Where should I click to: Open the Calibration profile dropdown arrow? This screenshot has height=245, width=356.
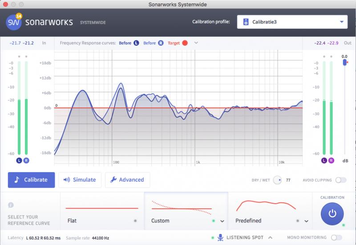[x=341, y=22]
